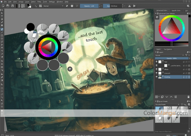
Task: Open popup palette settings icon near canvas
Action: coord(70,69)
